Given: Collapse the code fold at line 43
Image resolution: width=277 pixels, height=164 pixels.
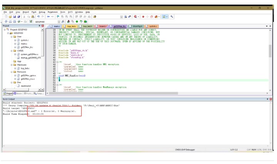Looking at the screenshot, I should tap(57, 62).
